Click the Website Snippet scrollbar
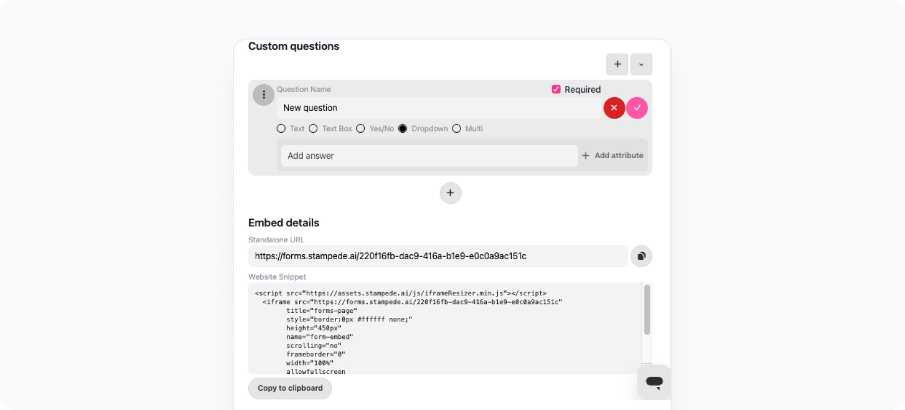The image size is (905, 410). coord(647,309)
